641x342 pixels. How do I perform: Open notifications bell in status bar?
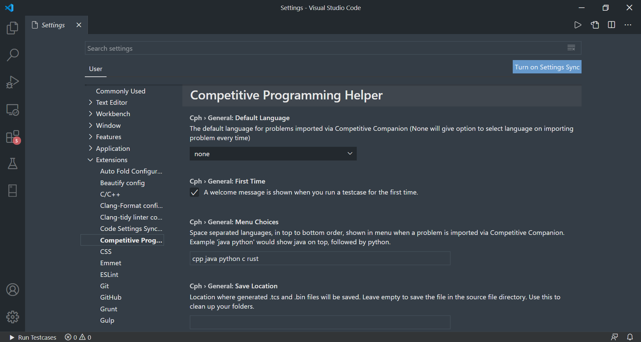pyautogui.click(x=630, y=337)
